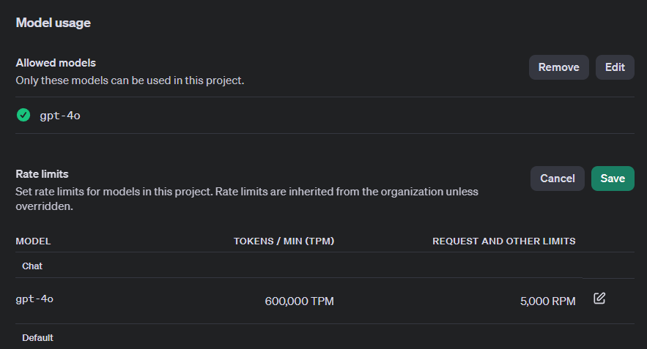Viewport: 647px width, 349px height.
Task: Click the Model usage heading
Action: 53,23
